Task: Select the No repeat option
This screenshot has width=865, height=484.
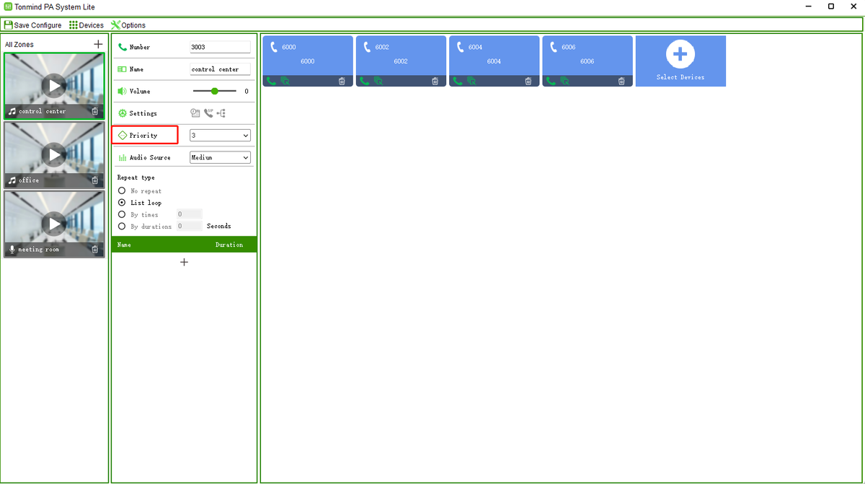Action: (122, 191)
